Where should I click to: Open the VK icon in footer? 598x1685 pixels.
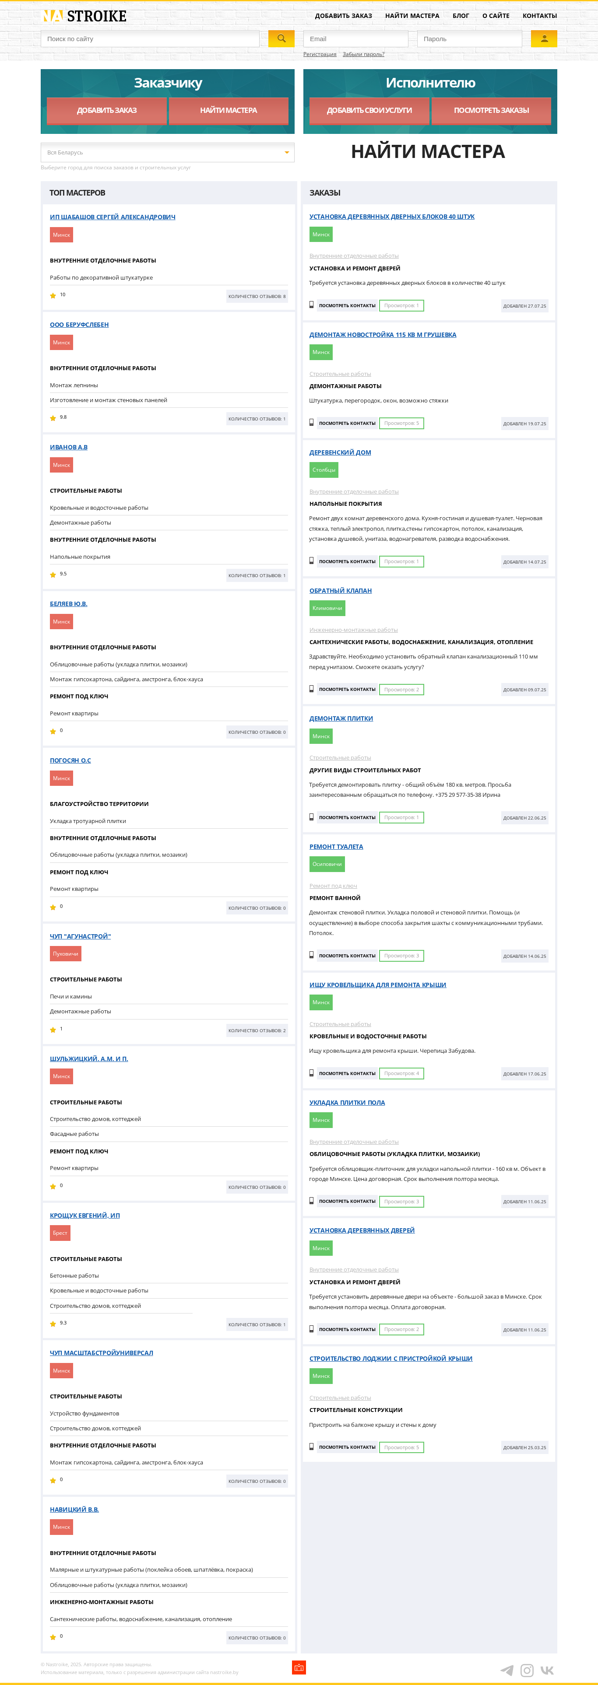547,1670
